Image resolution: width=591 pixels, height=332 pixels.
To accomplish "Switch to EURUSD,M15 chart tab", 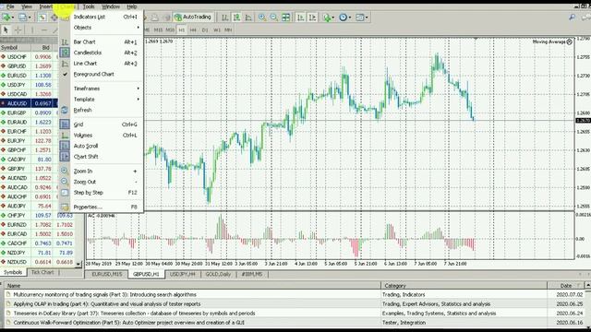I will [107, 274].
